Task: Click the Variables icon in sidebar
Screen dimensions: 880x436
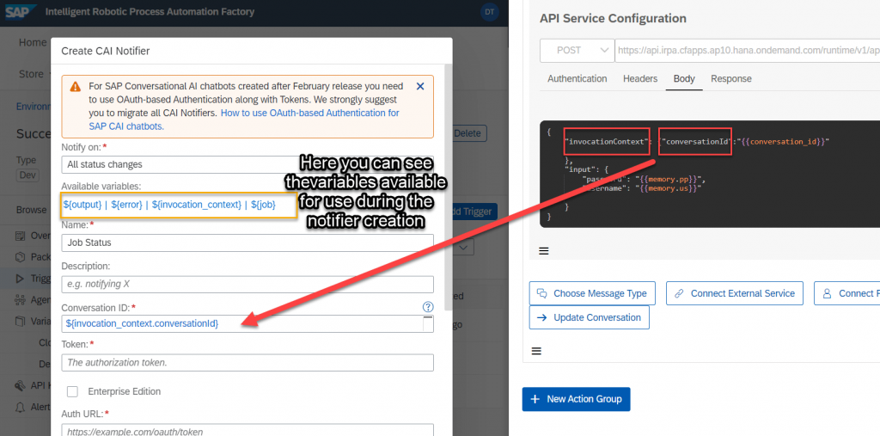Action: [21, 322]
